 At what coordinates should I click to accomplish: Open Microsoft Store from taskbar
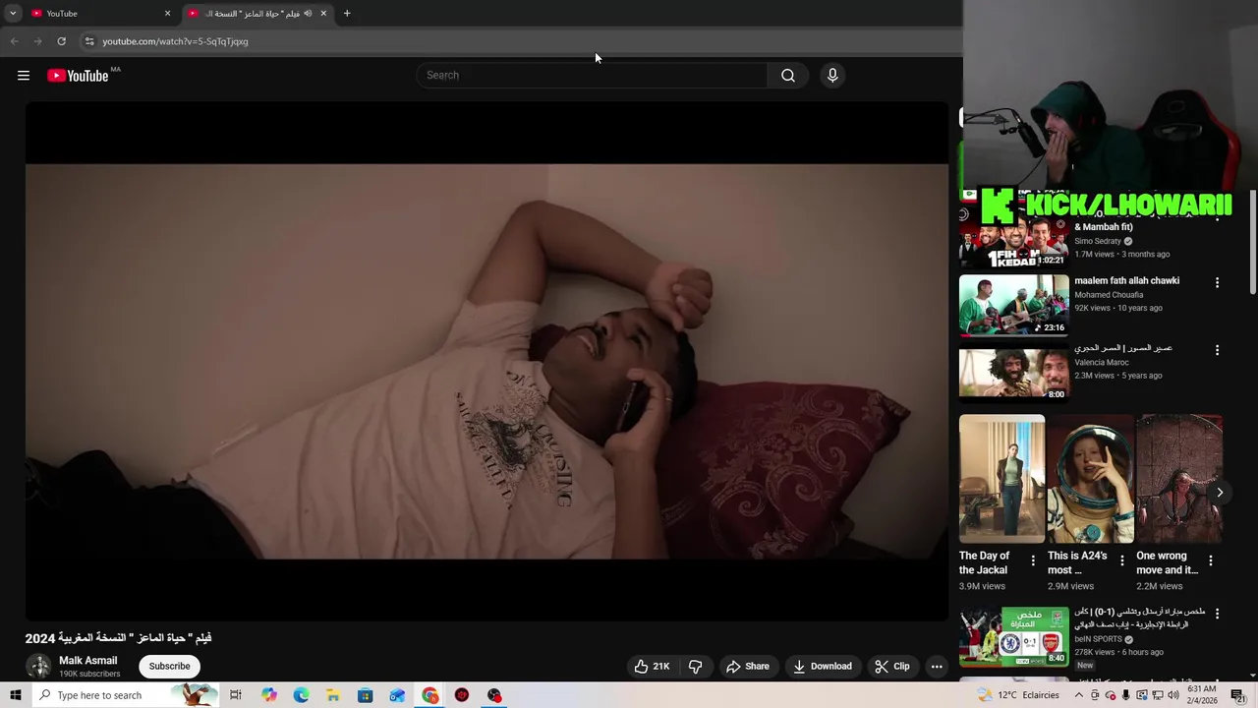click(x=366, y=695)
